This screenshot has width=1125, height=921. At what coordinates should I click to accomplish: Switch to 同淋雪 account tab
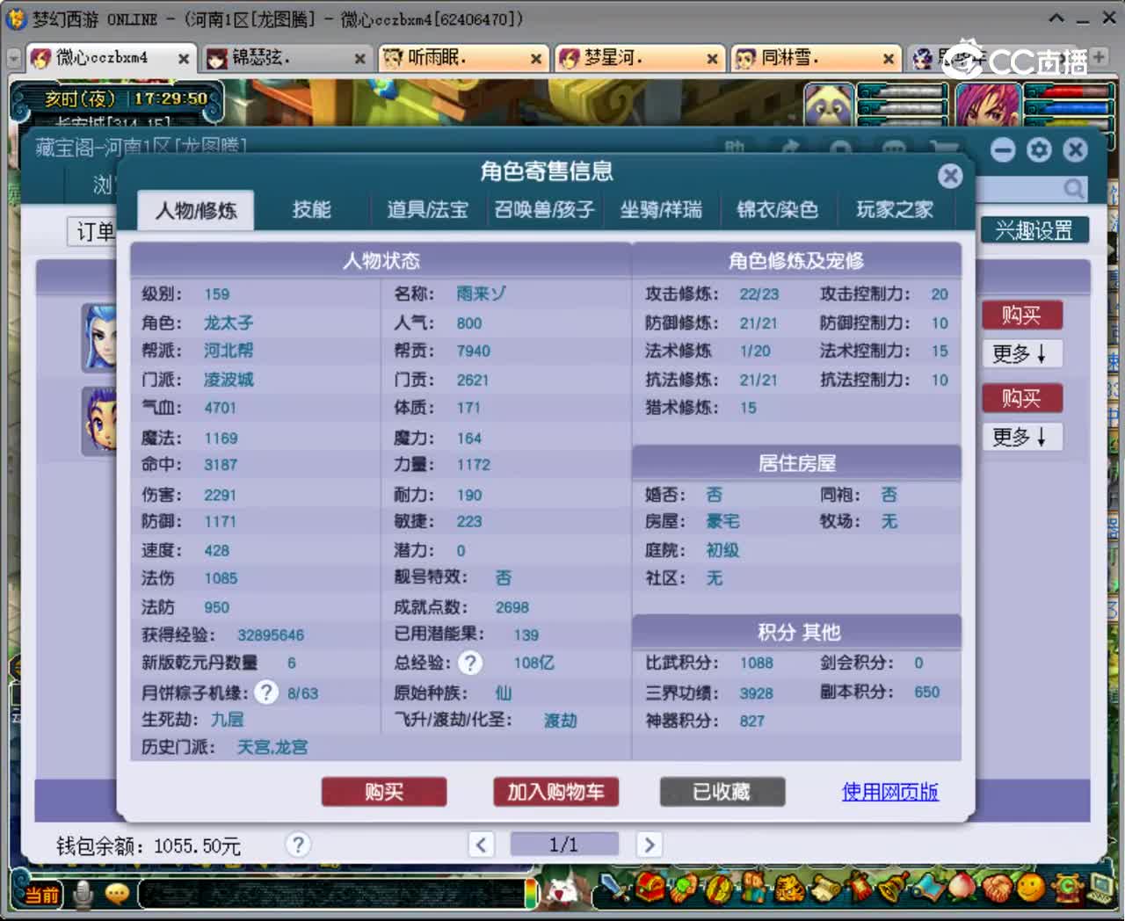point(814,58)
